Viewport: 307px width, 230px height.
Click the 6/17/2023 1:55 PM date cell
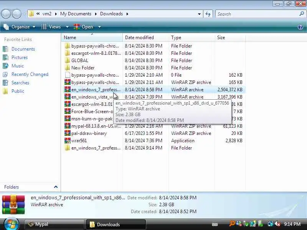144,133
